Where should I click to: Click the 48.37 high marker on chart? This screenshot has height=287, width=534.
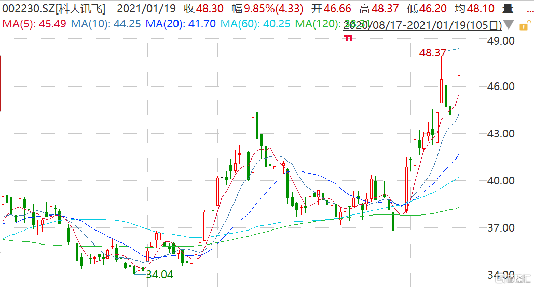click(x=432, y=53)
